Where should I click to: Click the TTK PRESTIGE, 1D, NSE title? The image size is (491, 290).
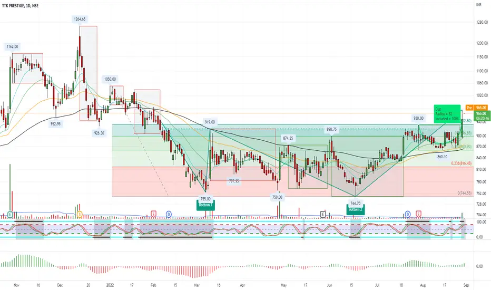pyautogui.click(x=21, y=6)
